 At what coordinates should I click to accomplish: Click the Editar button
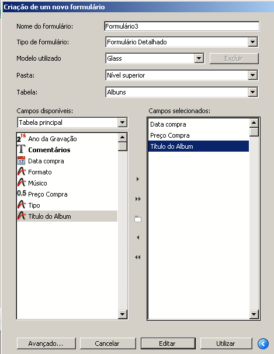tap(168, 344)
